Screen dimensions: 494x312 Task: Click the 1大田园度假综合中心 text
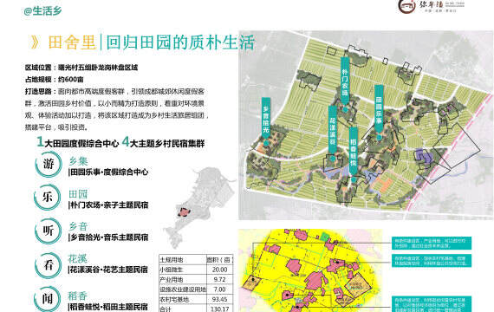pyautogui.click(x=78, y=142)
